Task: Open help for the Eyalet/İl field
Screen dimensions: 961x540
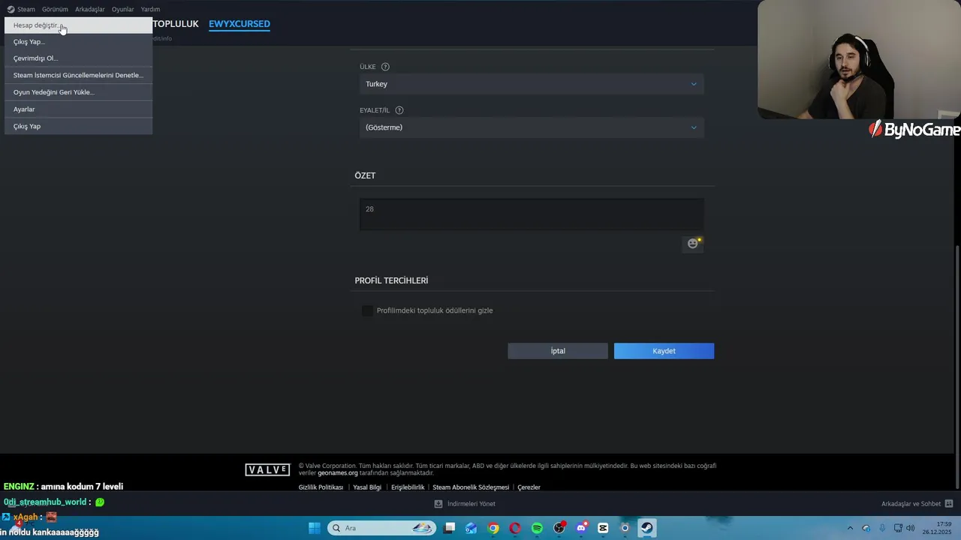Action: click(x=399, y=110)
